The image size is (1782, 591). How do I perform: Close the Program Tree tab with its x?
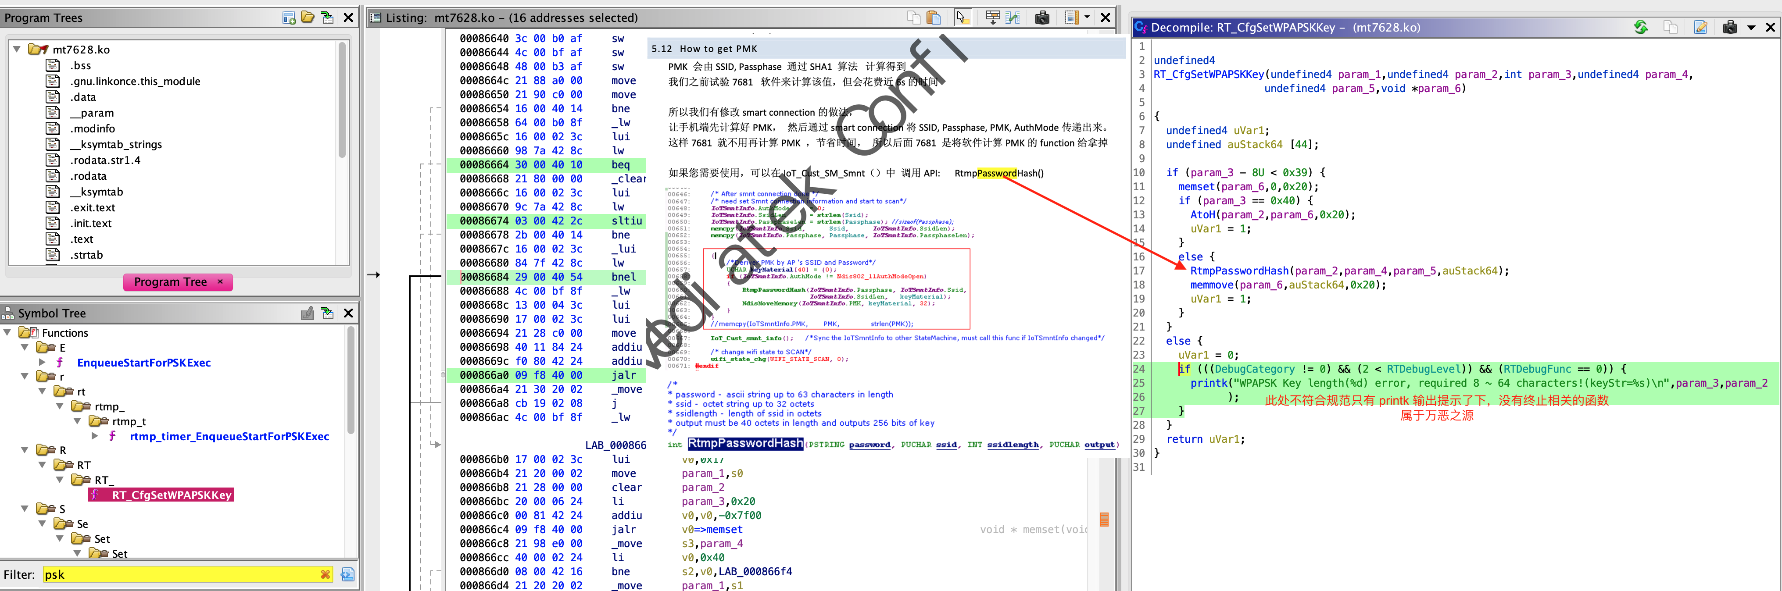click(x=220, y=281)
